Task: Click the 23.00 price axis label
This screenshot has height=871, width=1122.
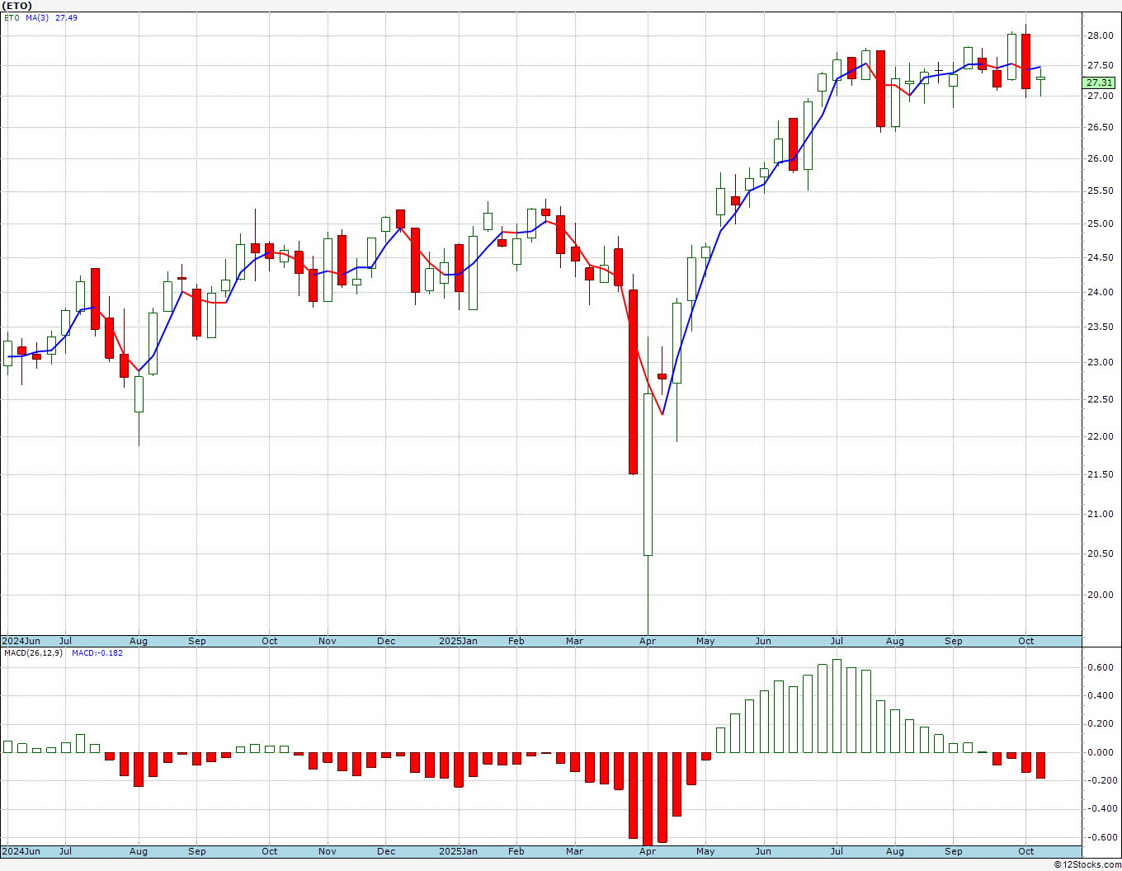Action: [1099, 362]
